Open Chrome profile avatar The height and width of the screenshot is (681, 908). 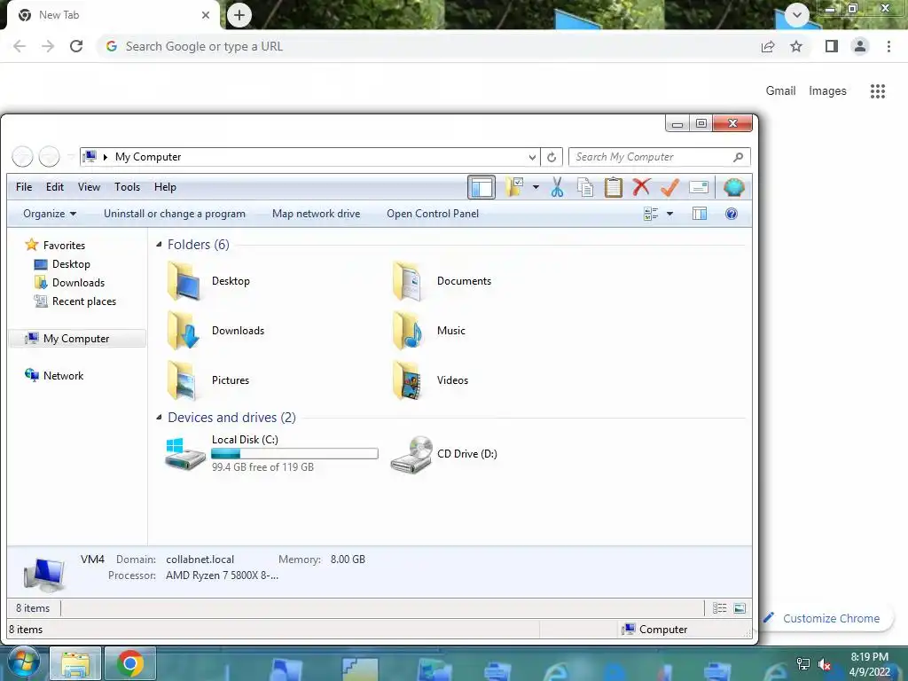tap(860, 46)
